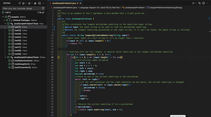Select test8() in test tree
Viewport: 211px width, 117px height.
24,50
